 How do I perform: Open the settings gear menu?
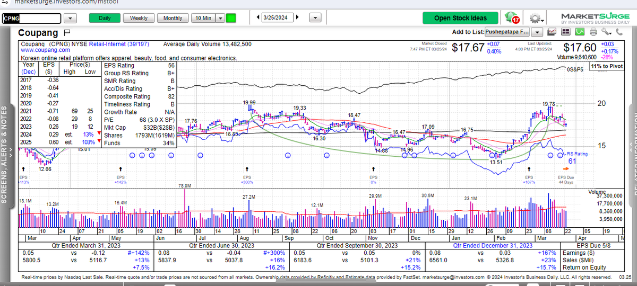tap(535, 18)
